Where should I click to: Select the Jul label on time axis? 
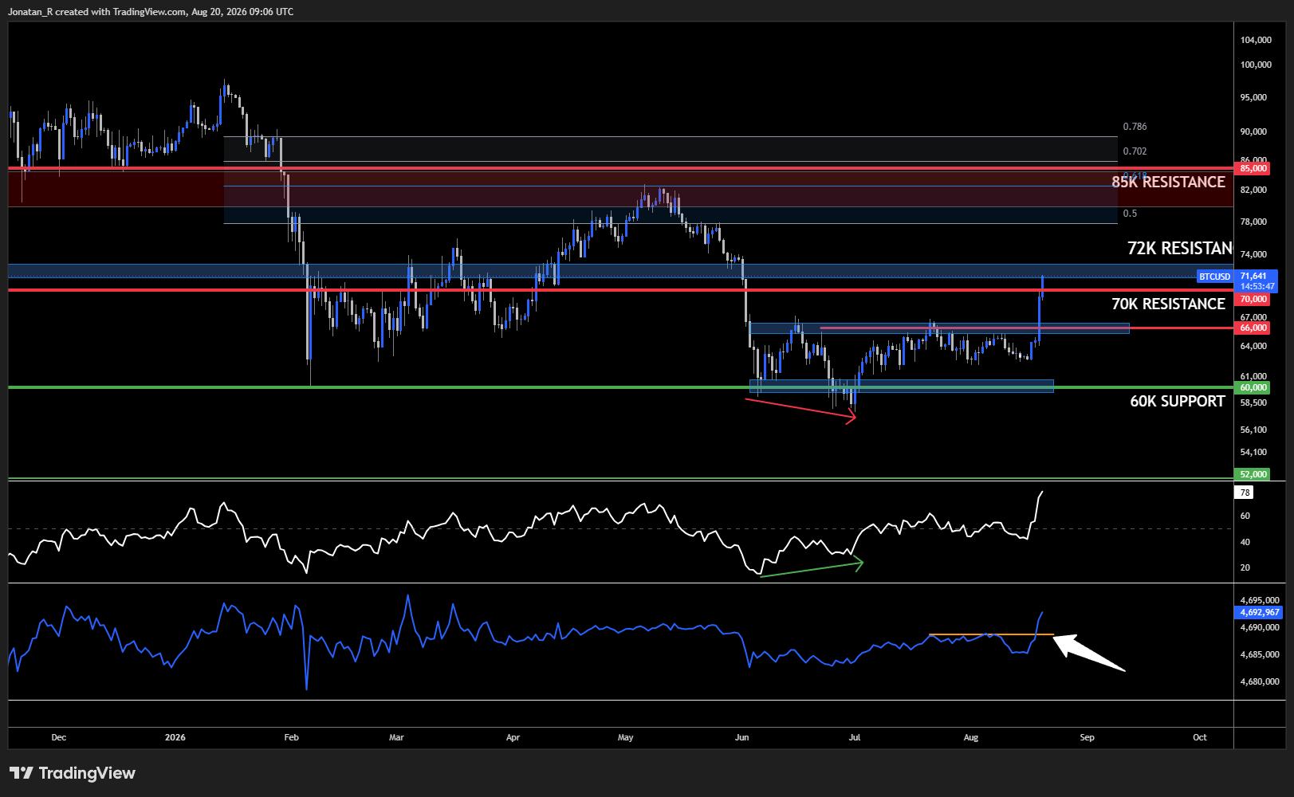[x=855, y=737]
